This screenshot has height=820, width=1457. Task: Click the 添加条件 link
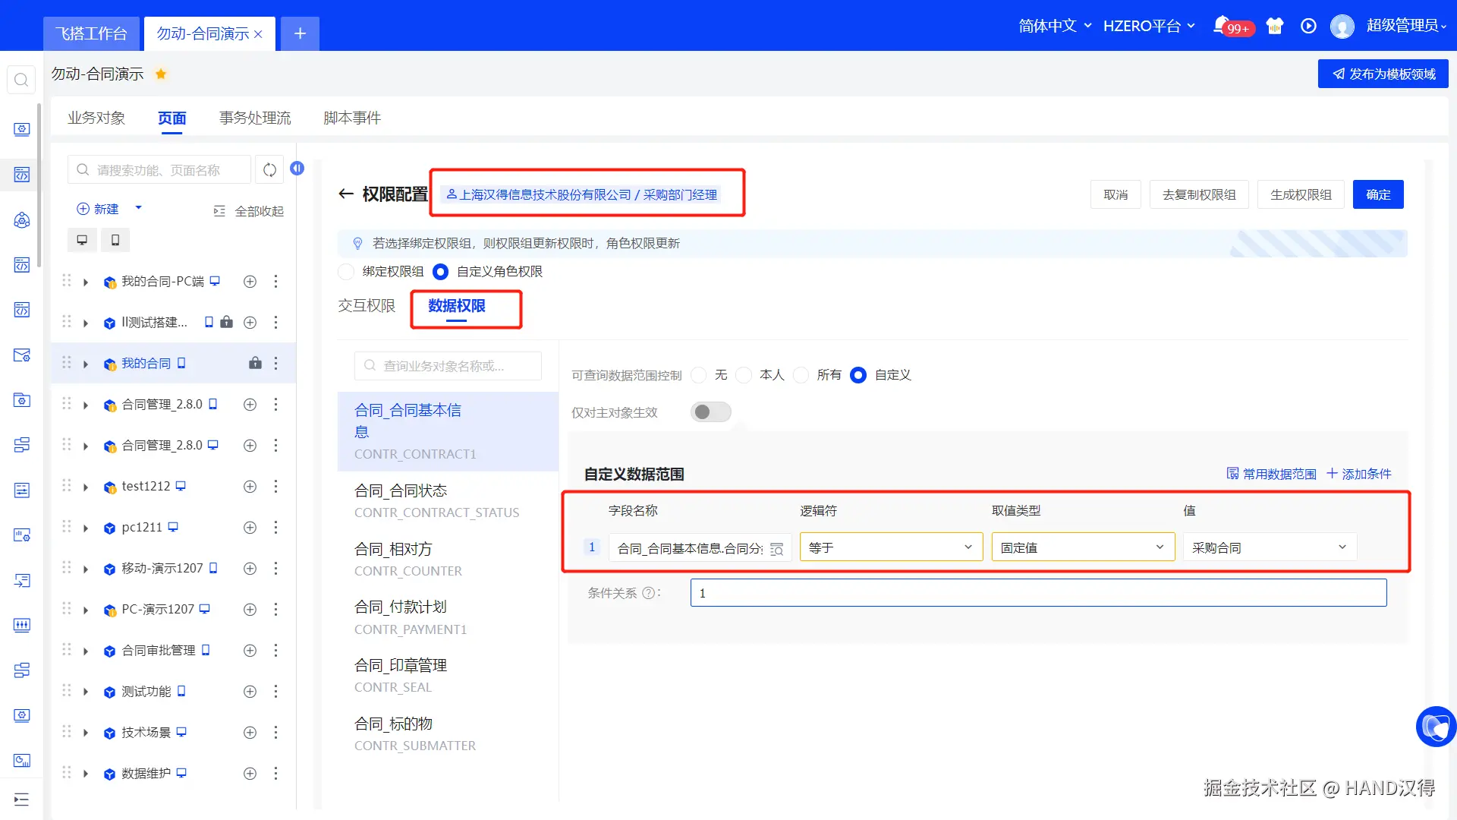[1358, 474]
